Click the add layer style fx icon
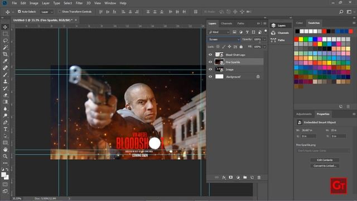This screenshot has width=357, height=201. pyautogui.click(x=224, y=178)
